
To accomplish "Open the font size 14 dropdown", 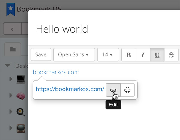I will [x=108, y=55].
